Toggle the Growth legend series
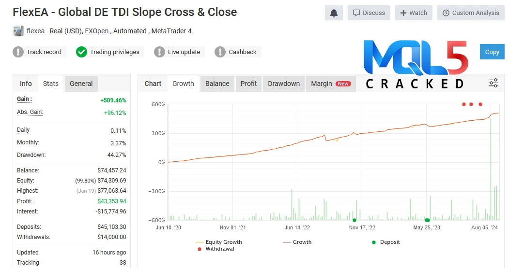Viewport: 508px width, 268px height. click(297, 242)
